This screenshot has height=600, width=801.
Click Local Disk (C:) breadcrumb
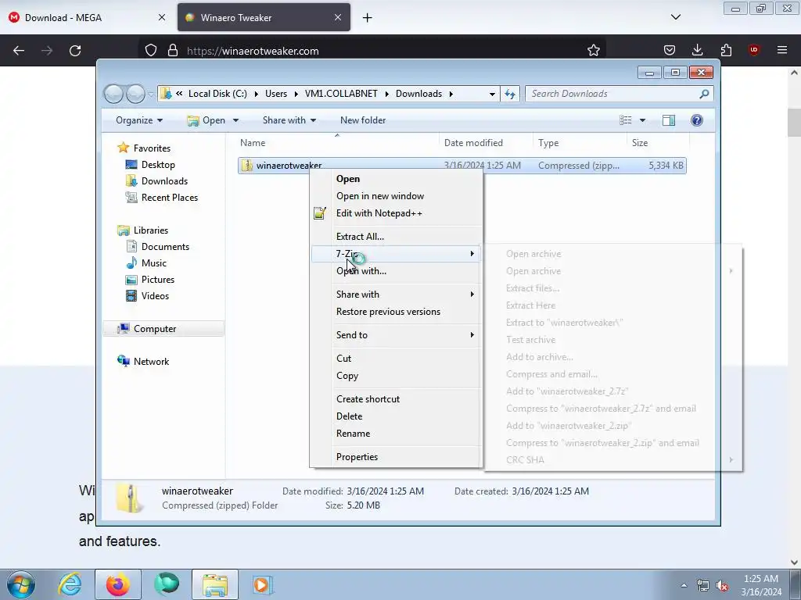217,94
